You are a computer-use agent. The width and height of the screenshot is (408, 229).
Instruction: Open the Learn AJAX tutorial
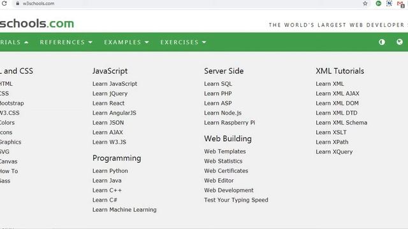coord(108,132)
